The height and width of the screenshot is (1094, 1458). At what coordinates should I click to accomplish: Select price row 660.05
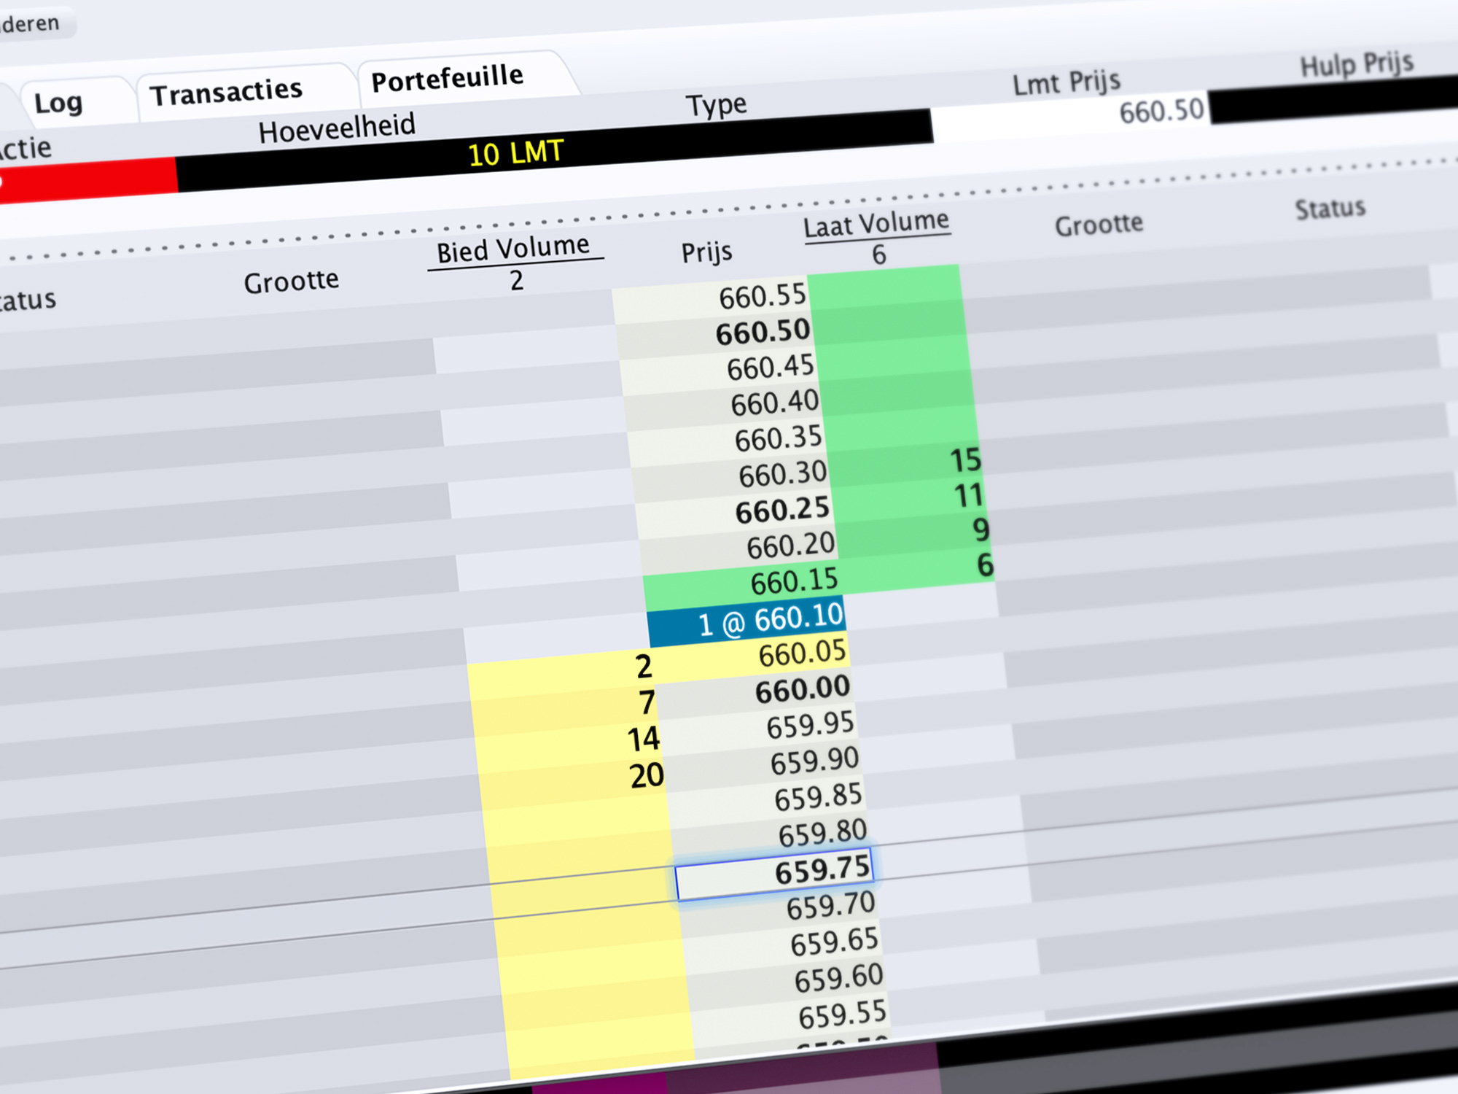point(752,655)
